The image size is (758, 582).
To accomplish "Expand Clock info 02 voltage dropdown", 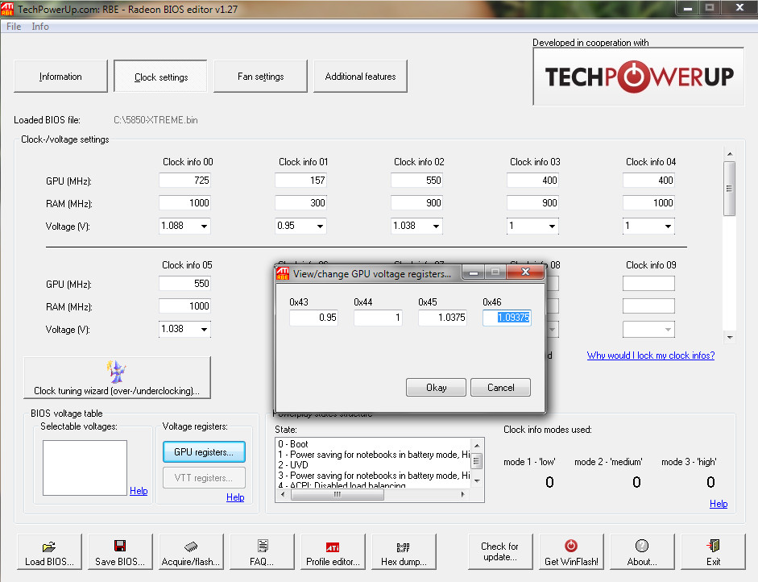I will pyautogui.click(x=436, y=226).
